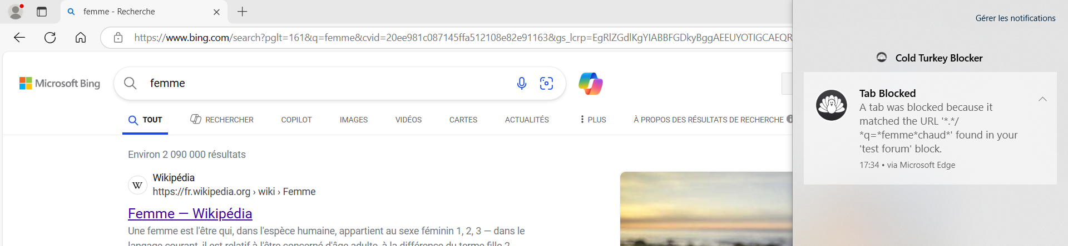This screenshot has width=1068, height=246.
Task: Close the 'femme - Recherche' tab
Action: click(216, 12)
